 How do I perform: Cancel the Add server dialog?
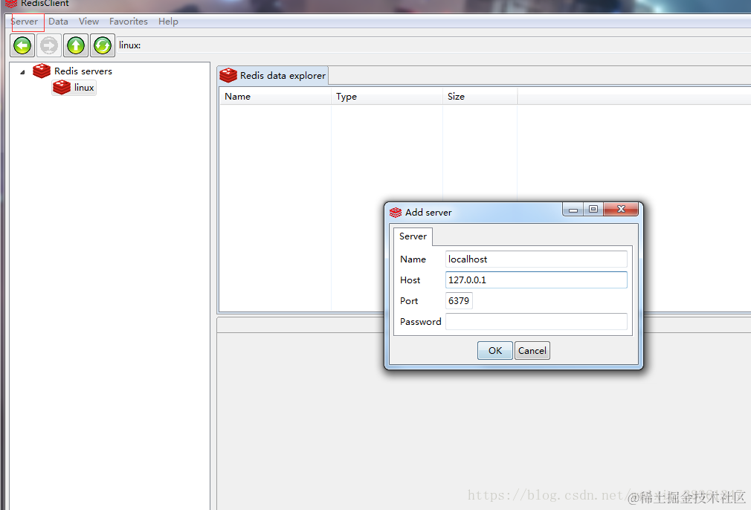532,351
